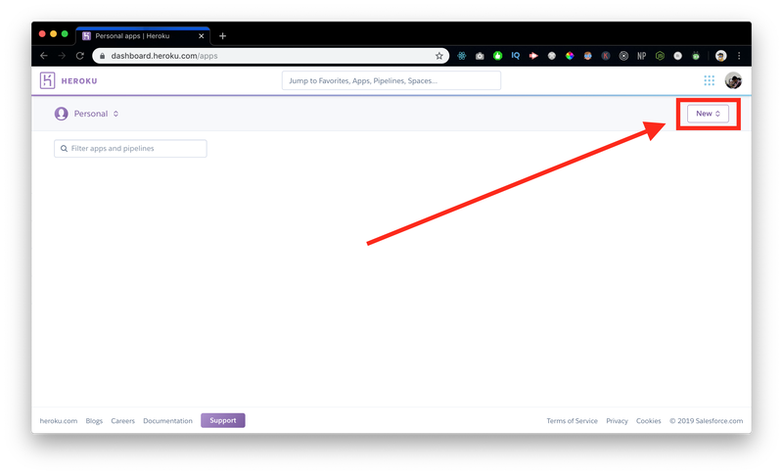Image resolution: width=783 pixels, height=475 pixels.
Task: Open the Terms of Service link
Action: [x=572, y=420]
